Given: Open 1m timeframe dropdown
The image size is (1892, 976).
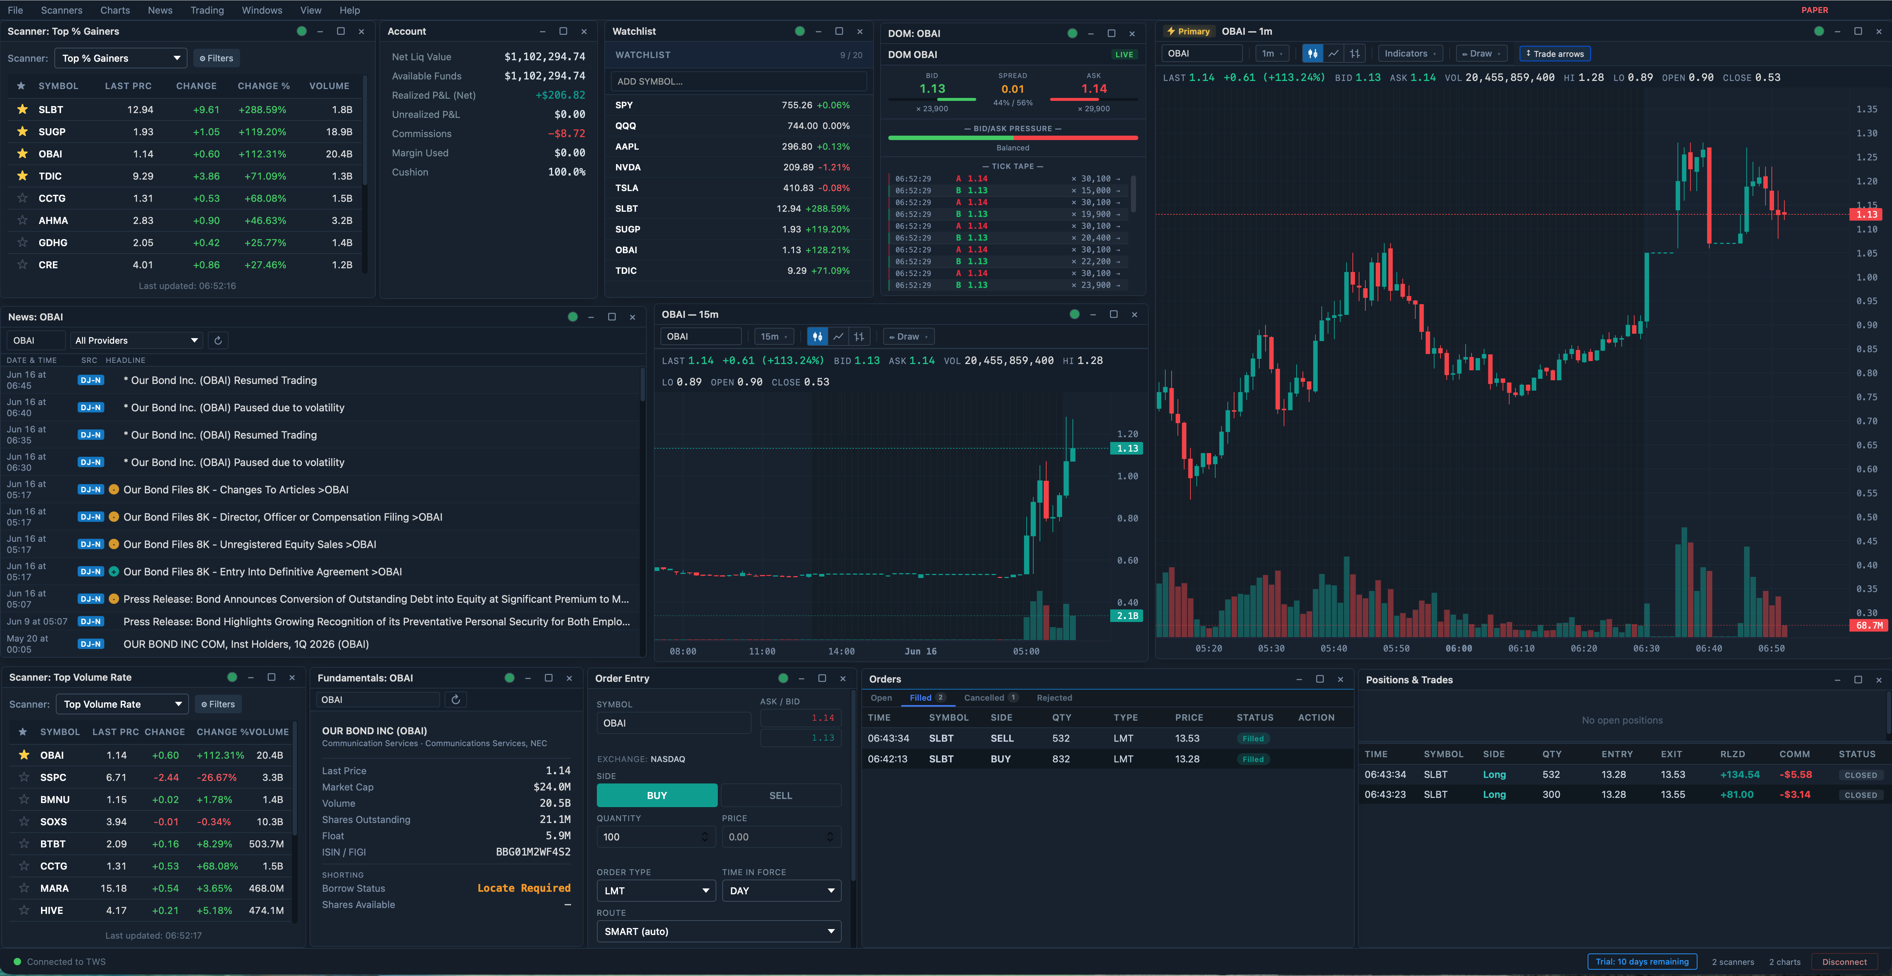Looking at the screenshot, I should point(1272,54).
